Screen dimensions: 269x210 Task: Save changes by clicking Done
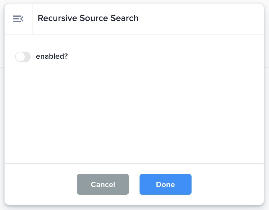coord(165,184)
